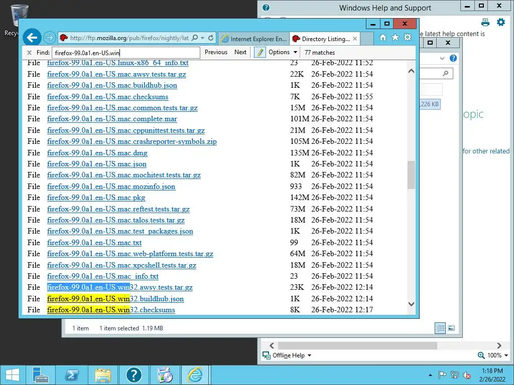514x385 pixels.
Task: Click the 135M size for mac.dmg
Action: tap(299, 152)
